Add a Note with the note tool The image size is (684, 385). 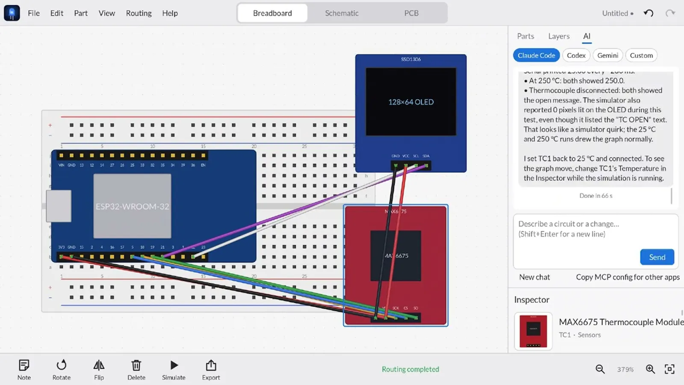pos(24,370)
